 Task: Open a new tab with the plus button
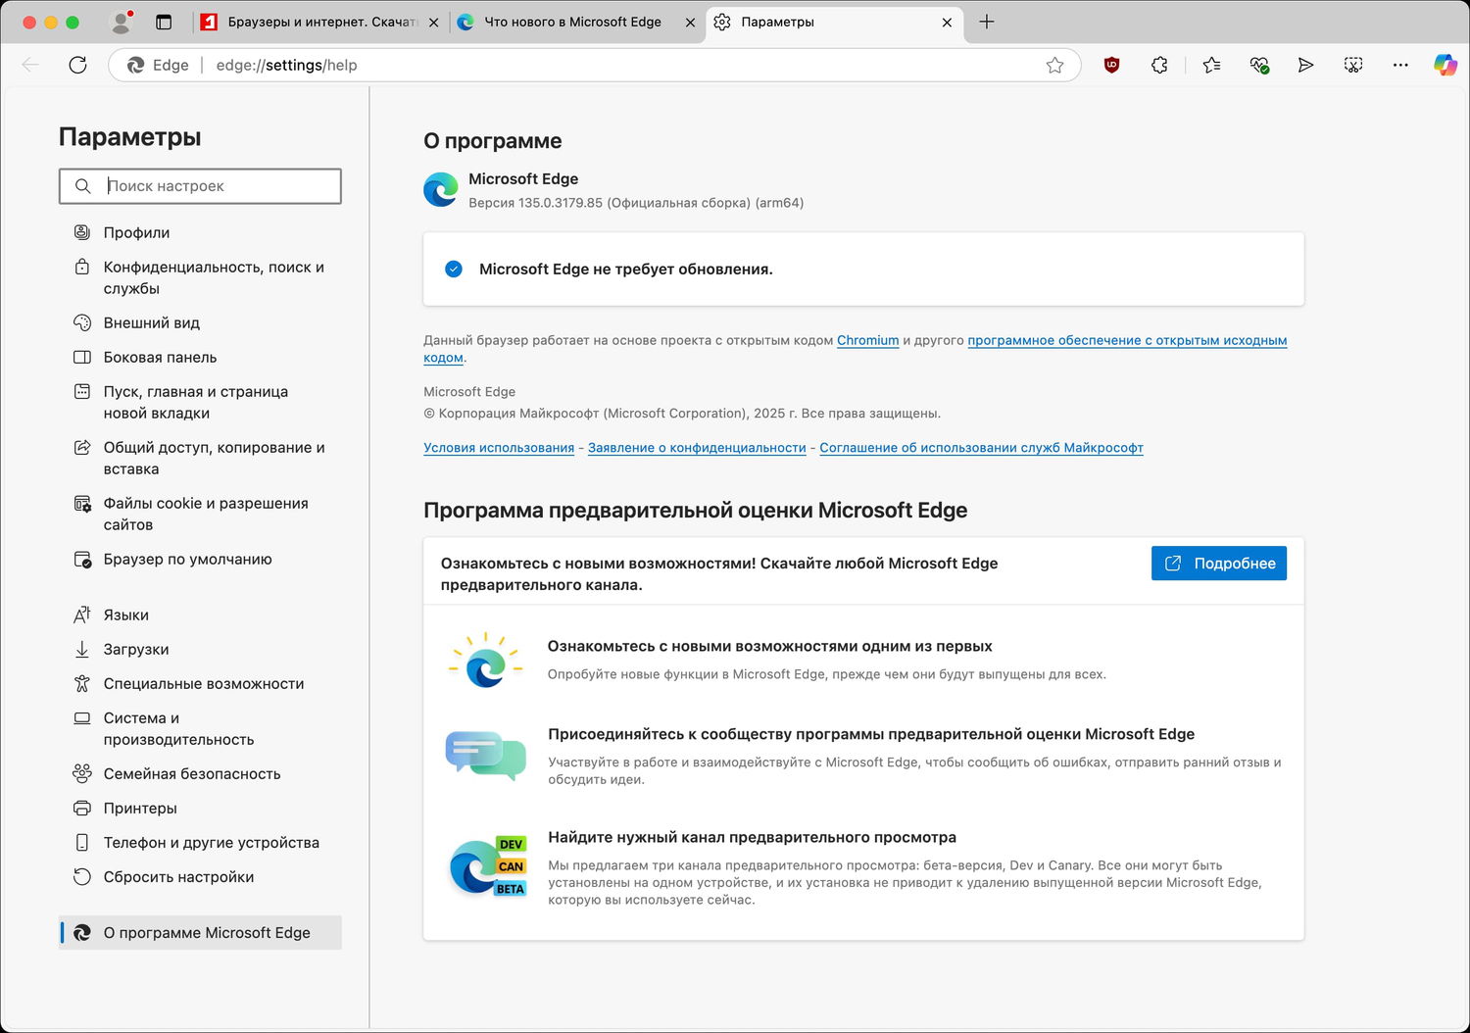pyautogui.click(x=987, y=22)
